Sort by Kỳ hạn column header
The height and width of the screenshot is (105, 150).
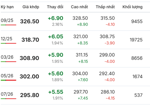[7, 7]
